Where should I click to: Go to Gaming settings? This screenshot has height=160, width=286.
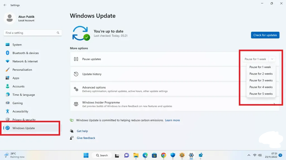(32, 103)
